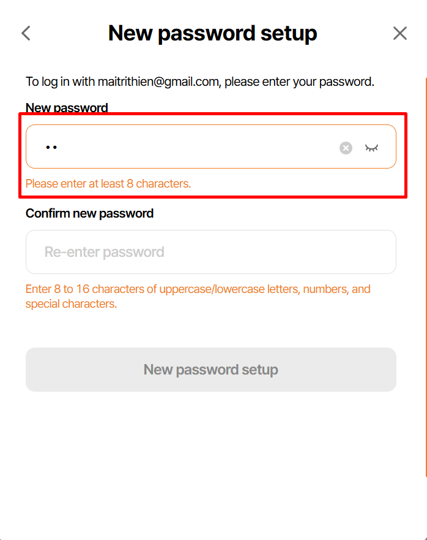Focus the New password input field
This screenshot has width=427, height=540.
click(x=184, y=147)
